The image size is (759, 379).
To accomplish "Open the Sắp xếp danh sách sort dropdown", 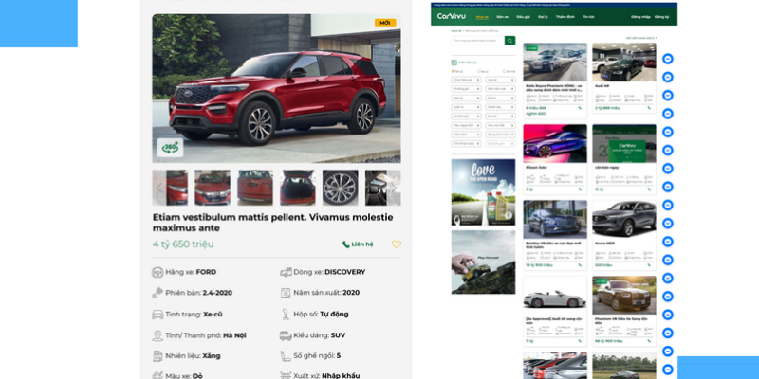I will (x=640, y=38).
